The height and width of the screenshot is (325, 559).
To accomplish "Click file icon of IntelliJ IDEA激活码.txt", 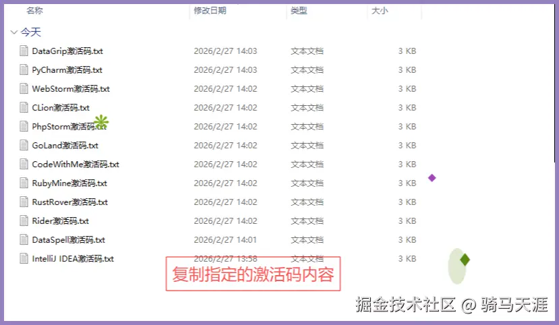I will pos(24,259).
